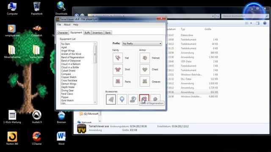Screen dimensions: 271x152
Task: Sort Explorer files by Typ column
Action: (183, 29)
